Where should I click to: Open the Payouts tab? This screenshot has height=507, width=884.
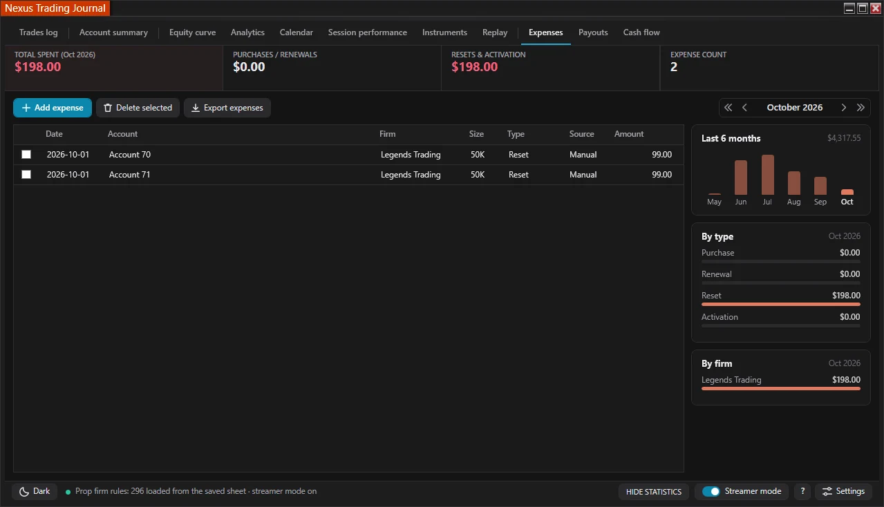coord(593,32)
